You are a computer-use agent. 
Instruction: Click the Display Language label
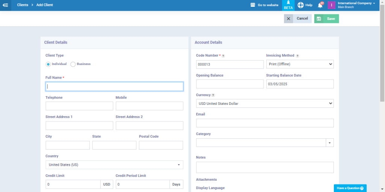click(211, 188)
